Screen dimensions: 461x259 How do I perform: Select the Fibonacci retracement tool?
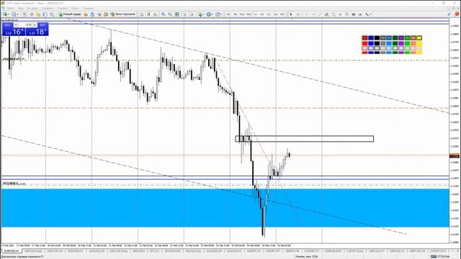pos(334,14)
